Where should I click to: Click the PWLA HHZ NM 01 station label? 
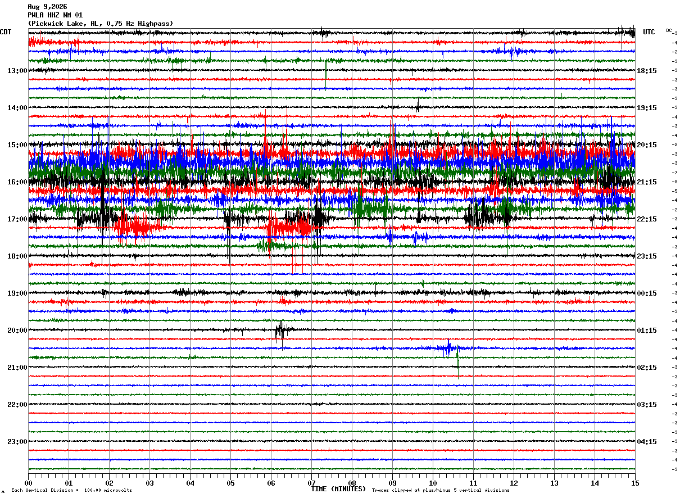click(x=55, y=15)
